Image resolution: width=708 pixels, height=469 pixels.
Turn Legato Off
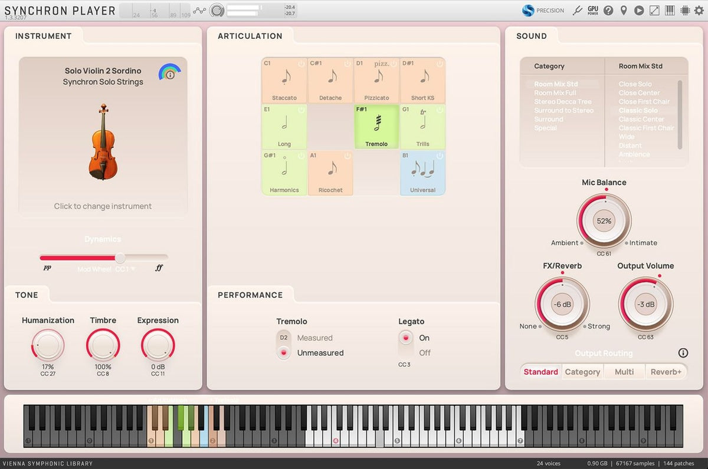(424, 353)
